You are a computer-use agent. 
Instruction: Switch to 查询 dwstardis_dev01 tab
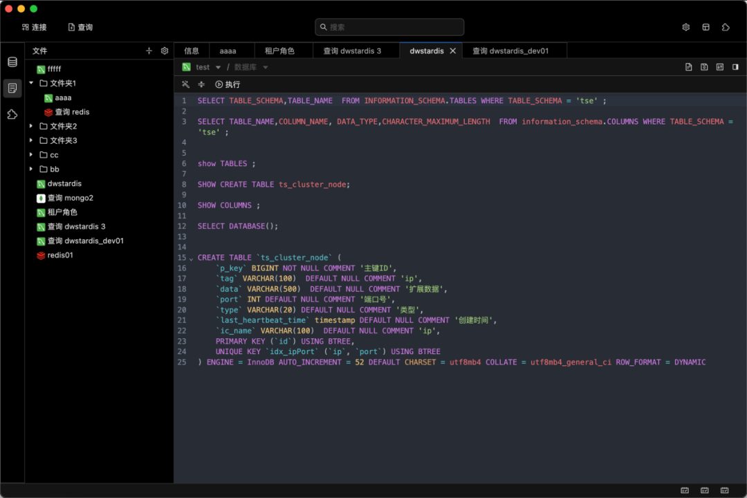pyautogui.click(x=510, y=51)
